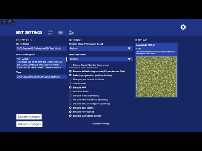Close the Edit Settings dialog with X
This screenshot has height=151, width=202.
pyautogui.click(x=183, y=27)
